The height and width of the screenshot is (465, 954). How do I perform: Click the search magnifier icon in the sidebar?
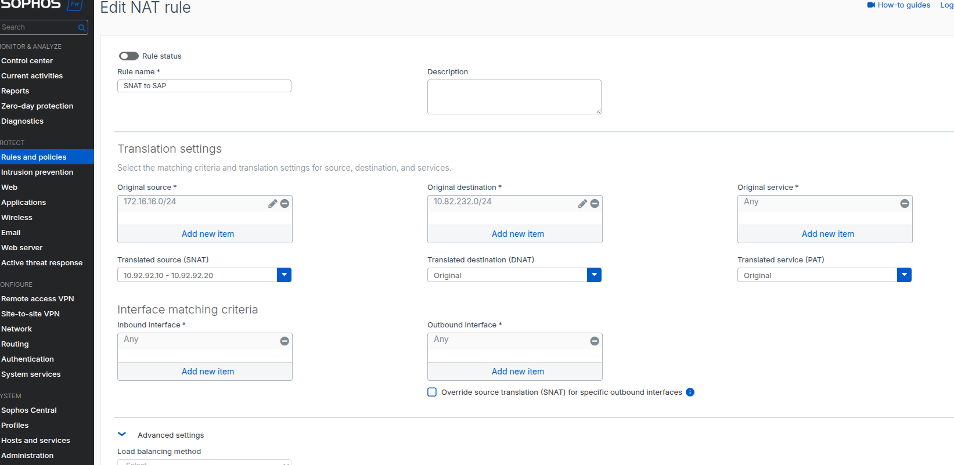click(82, 27)
